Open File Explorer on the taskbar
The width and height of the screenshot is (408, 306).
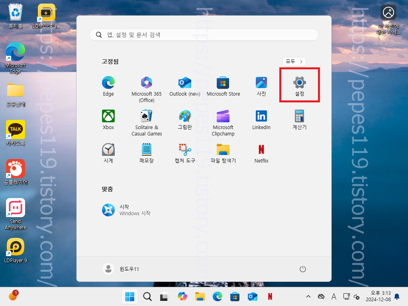tap(200, 296)
